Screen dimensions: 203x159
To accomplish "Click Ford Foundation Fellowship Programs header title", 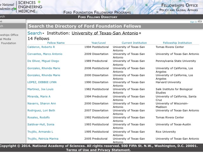I will [97, 12].
